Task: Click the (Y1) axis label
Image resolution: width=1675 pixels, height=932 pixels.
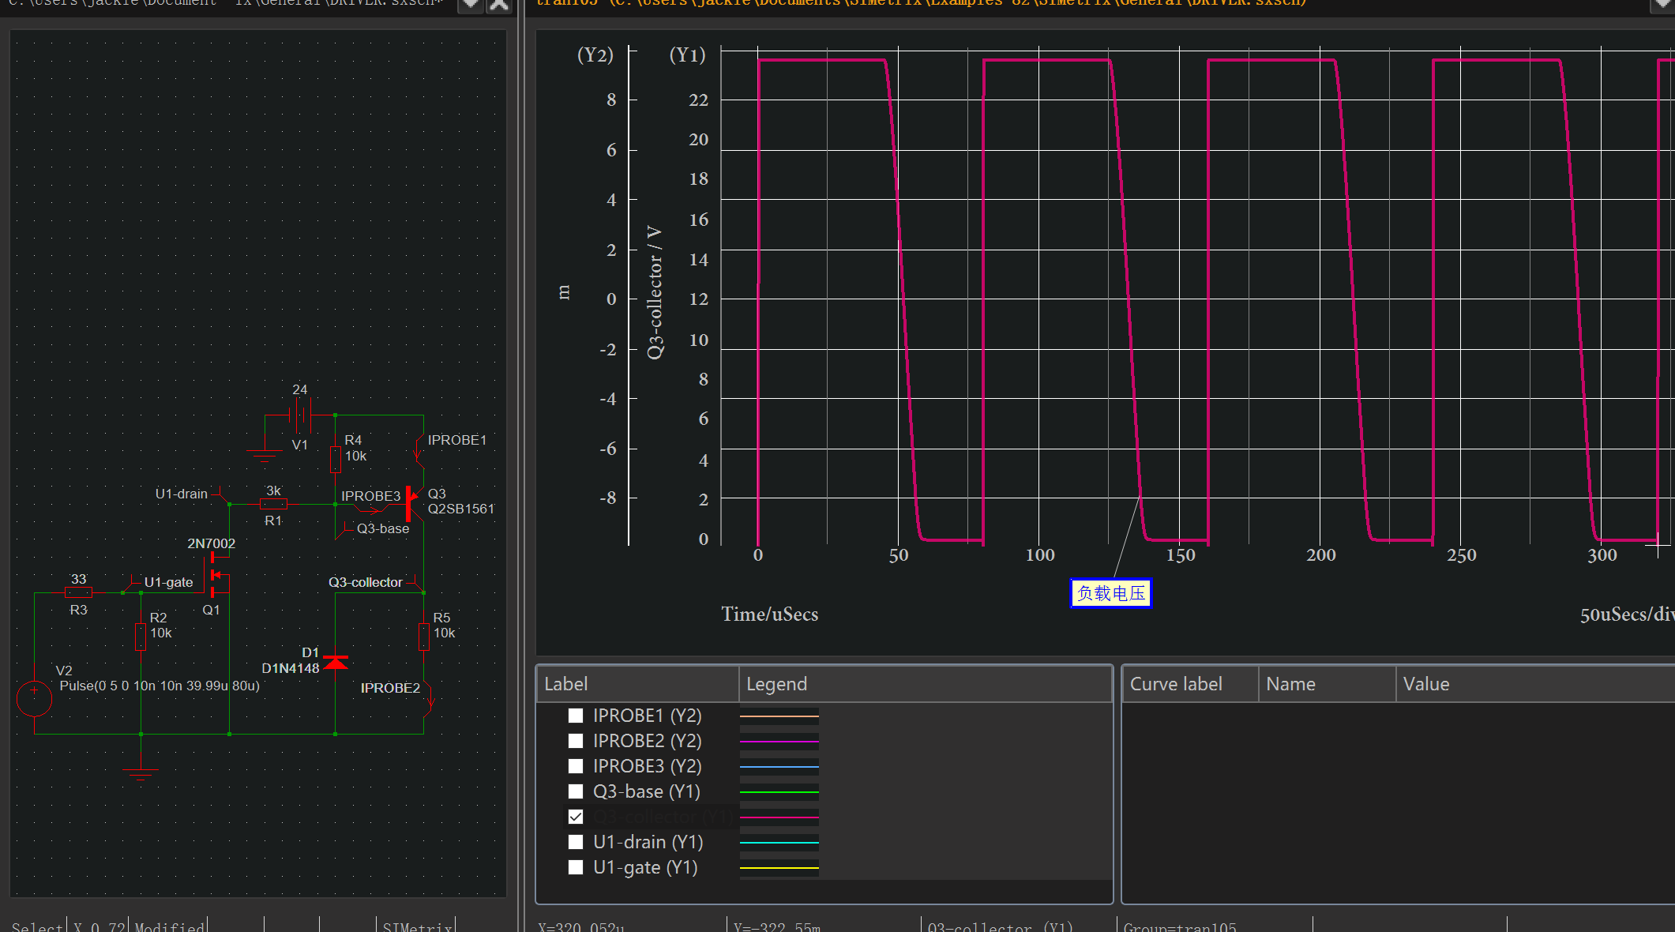Action: (x=687, y=54)
